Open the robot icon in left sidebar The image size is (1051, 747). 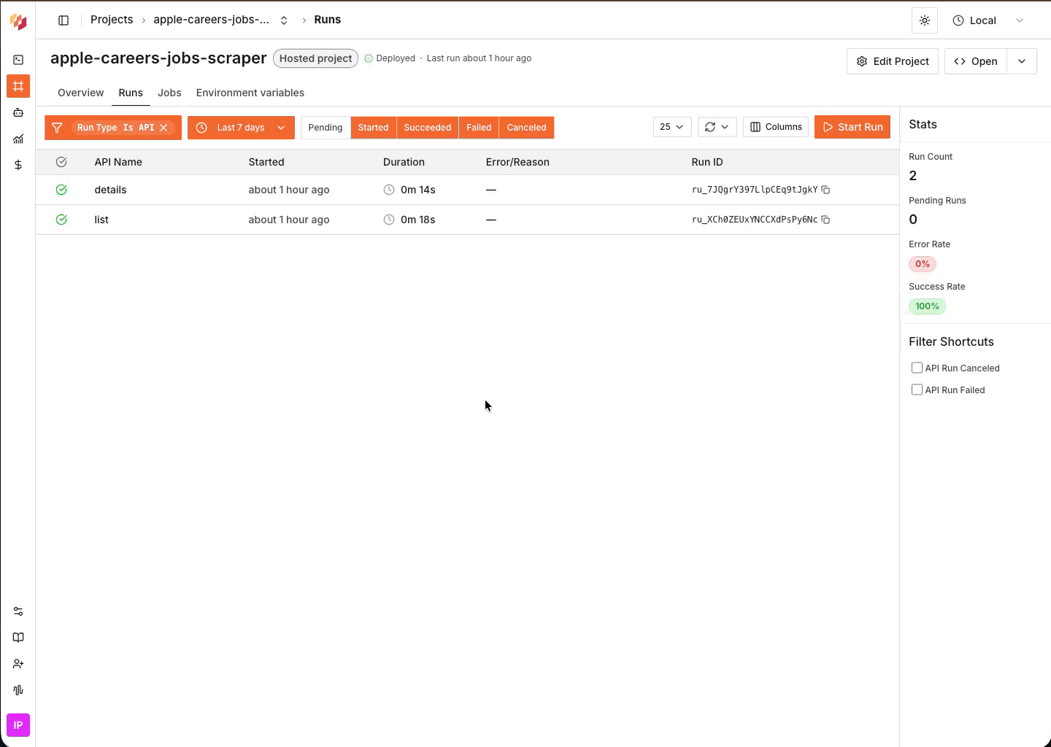pyautogui.click(x=18, y=112)
